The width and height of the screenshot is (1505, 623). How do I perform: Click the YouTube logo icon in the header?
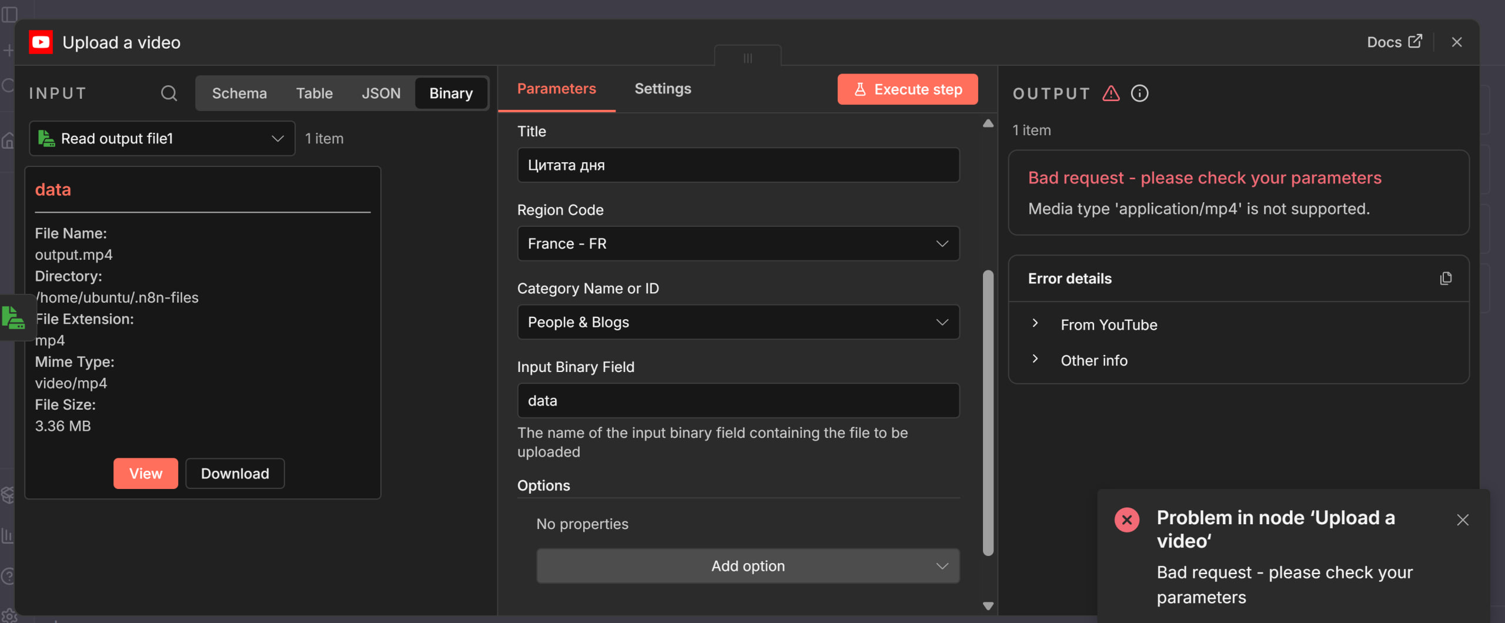pos(41,42)
